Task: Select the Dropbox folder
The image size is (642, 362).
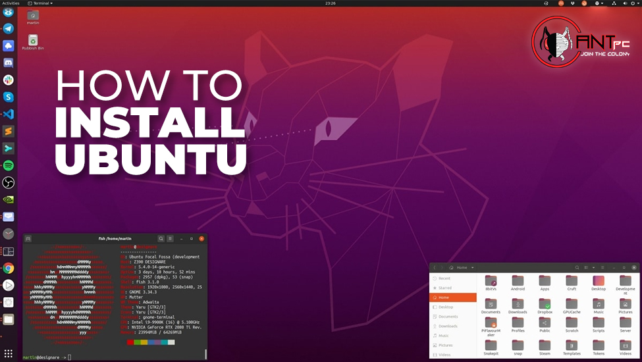Action: pyautogui.click(x=545, y=306)
